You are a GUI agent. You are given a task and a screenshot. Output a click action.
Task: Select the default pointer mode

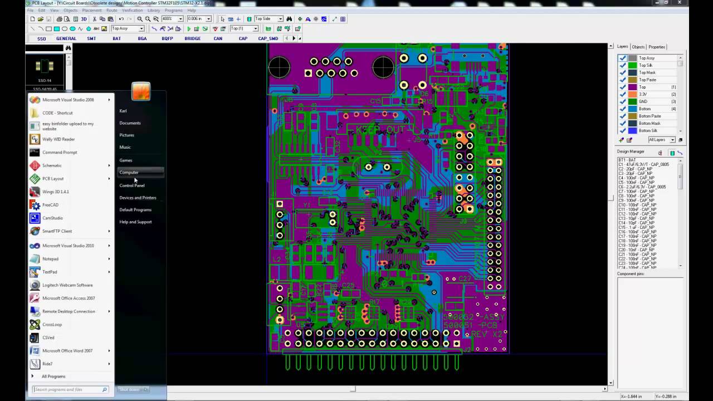222,19
